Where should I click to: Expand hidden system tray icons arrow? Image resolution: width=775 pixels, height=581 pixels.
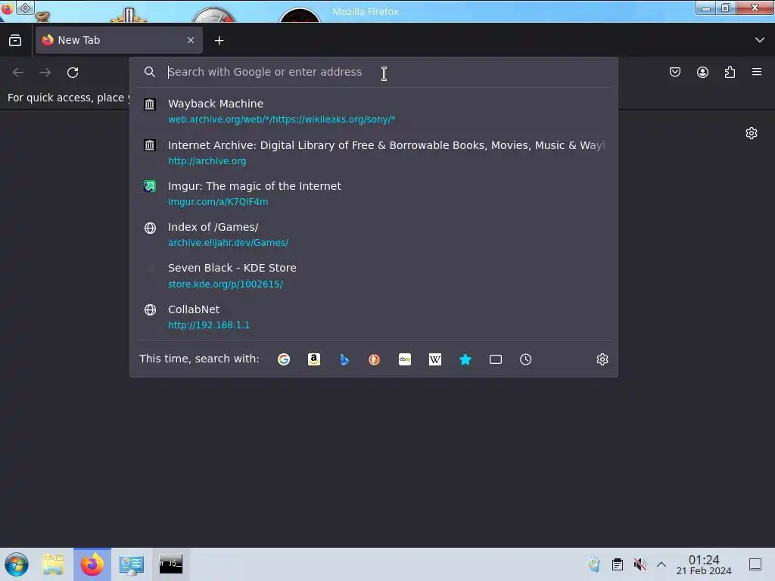661,564
